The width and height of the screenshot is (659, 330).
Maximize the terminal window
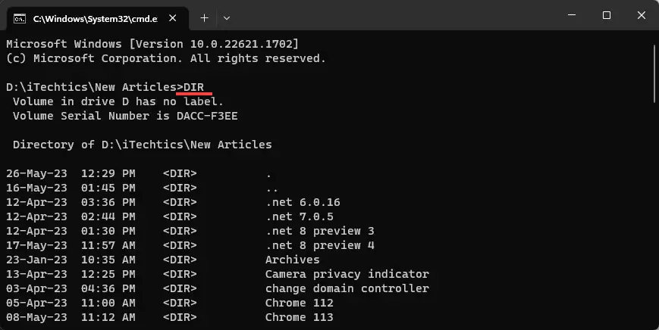(x=607, y=15)
